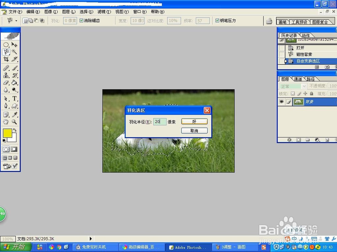Screen dimensions: 337x252
Task: Toggle the anti-alias (消除锯齿) checkbox
Action: coord(81,20)
